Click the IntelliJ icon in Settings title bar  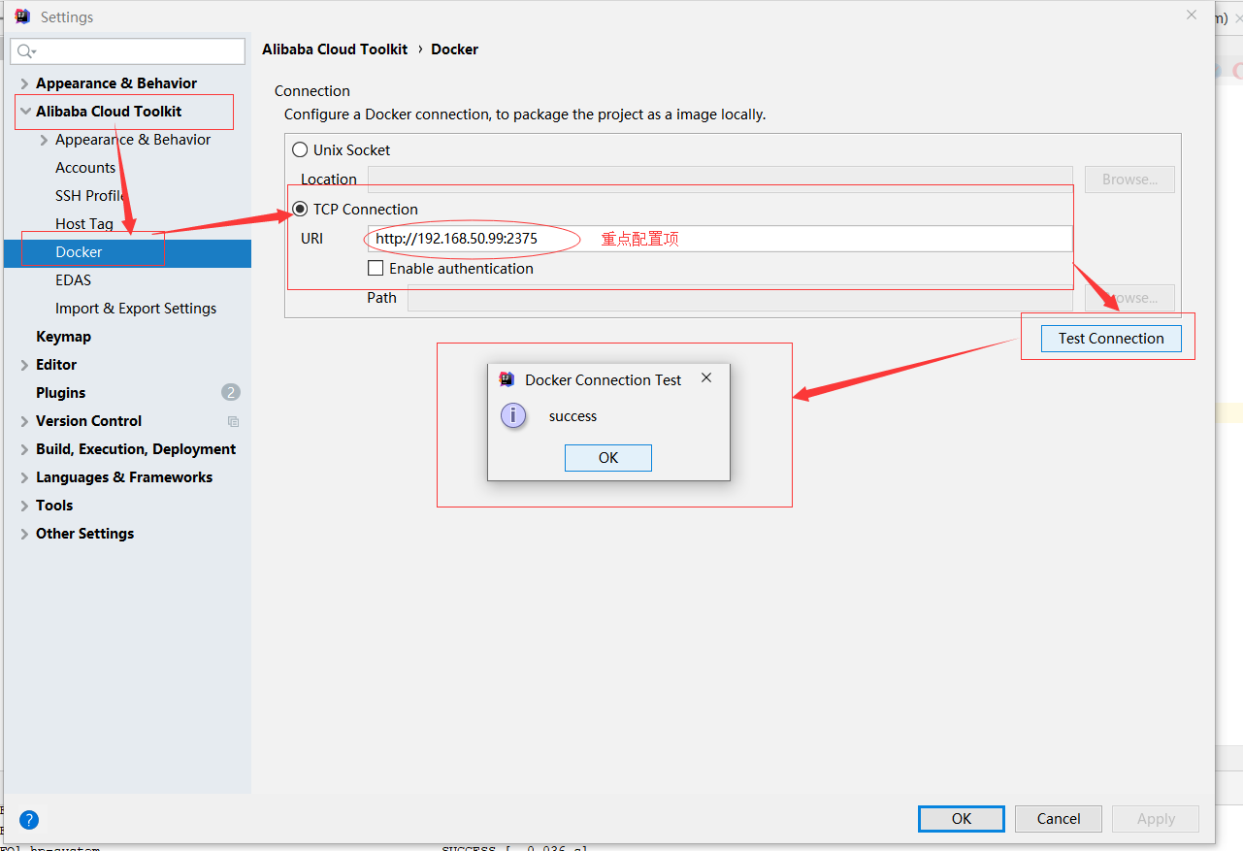point(22,16)
